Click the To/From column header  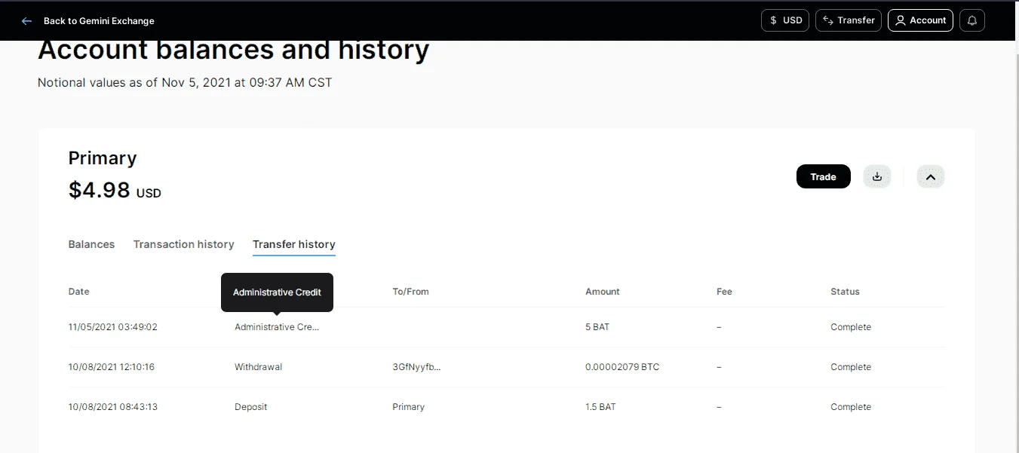click(x=410, y=292)
